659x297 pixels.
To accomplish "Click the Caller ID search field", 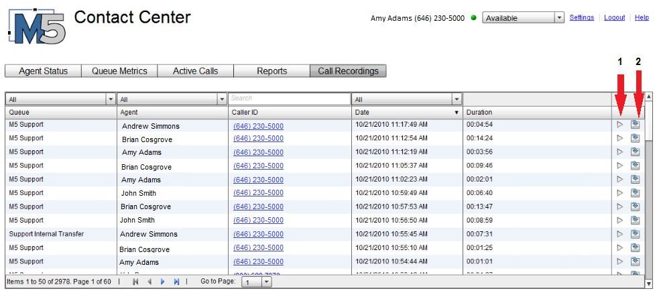I will point(290,99).
